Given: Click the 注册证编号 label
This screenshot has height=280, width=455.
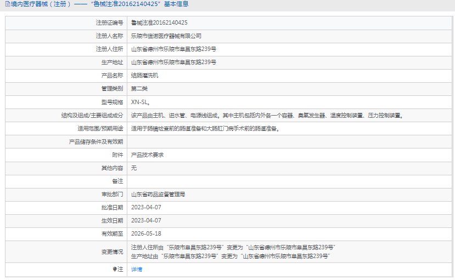Looking at the screenshot, I should click(x=109, y=22).
